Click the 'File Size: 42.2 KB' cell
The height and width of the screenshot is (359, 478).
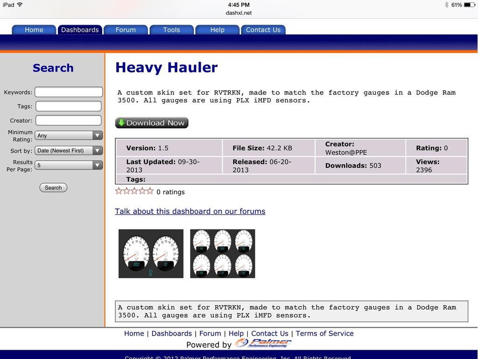click(268, 148)
